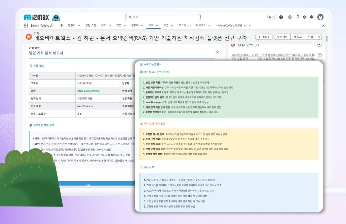Open the notifications bell
This screenshot has height=224, width=346.
(312, 17)
